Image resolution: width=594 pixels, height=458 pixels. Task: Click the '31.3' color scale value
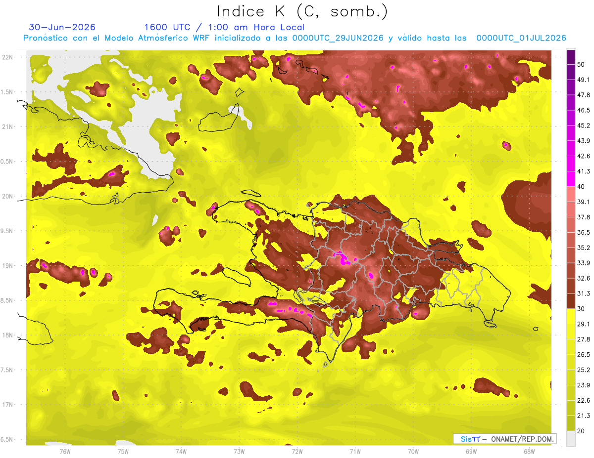tap(584, 293)
